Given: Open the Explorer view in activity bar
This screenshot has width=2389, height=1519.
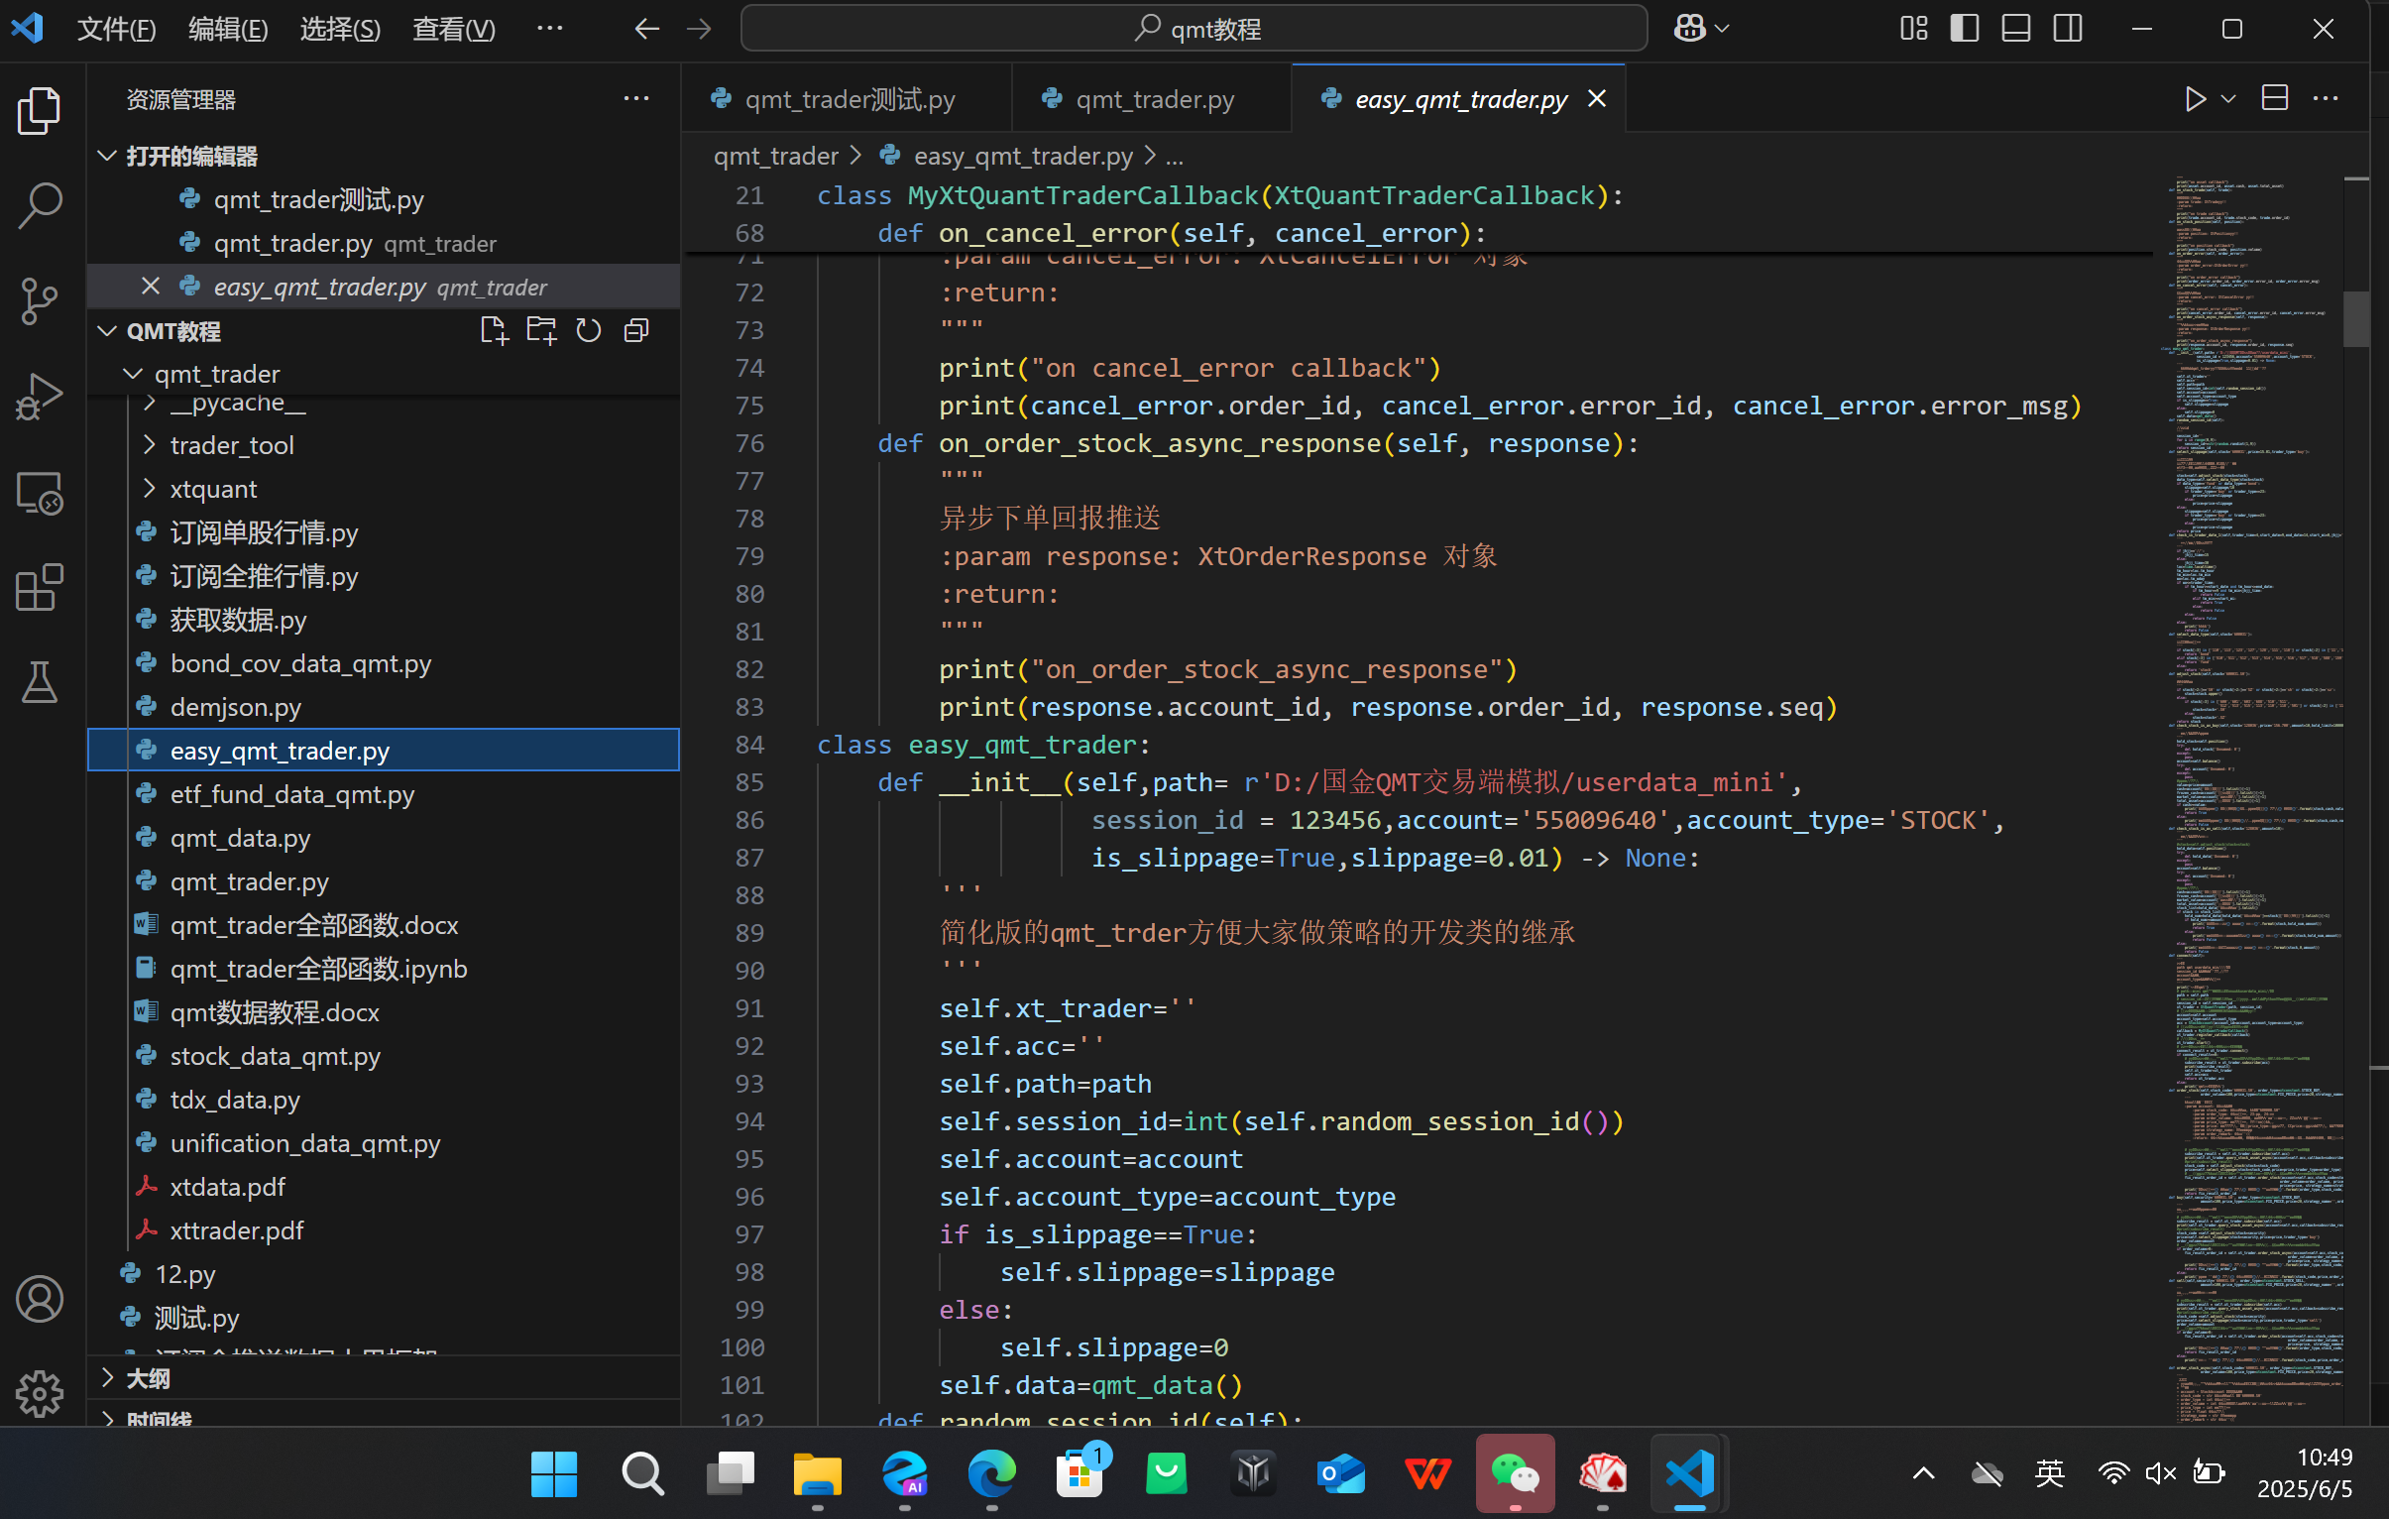Looking at the screenshot, I should pyautogui.click(x=40, y=109).
